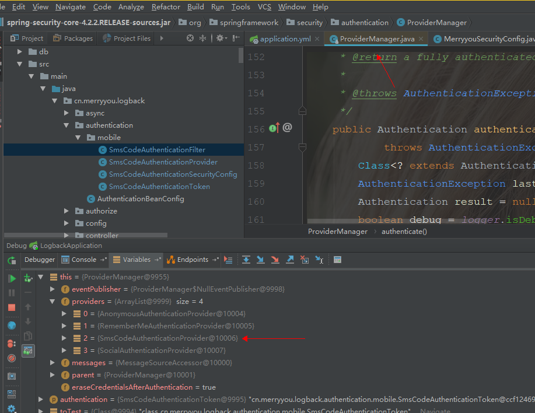Image resolution: width=535 pixels, height=413 pixels.
Task: Expand the async package
Action: [x=66, y=113]
